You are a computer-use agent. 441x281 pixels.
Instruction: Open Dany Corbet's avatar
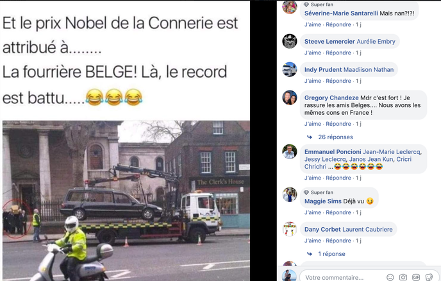tap(290, 229)
